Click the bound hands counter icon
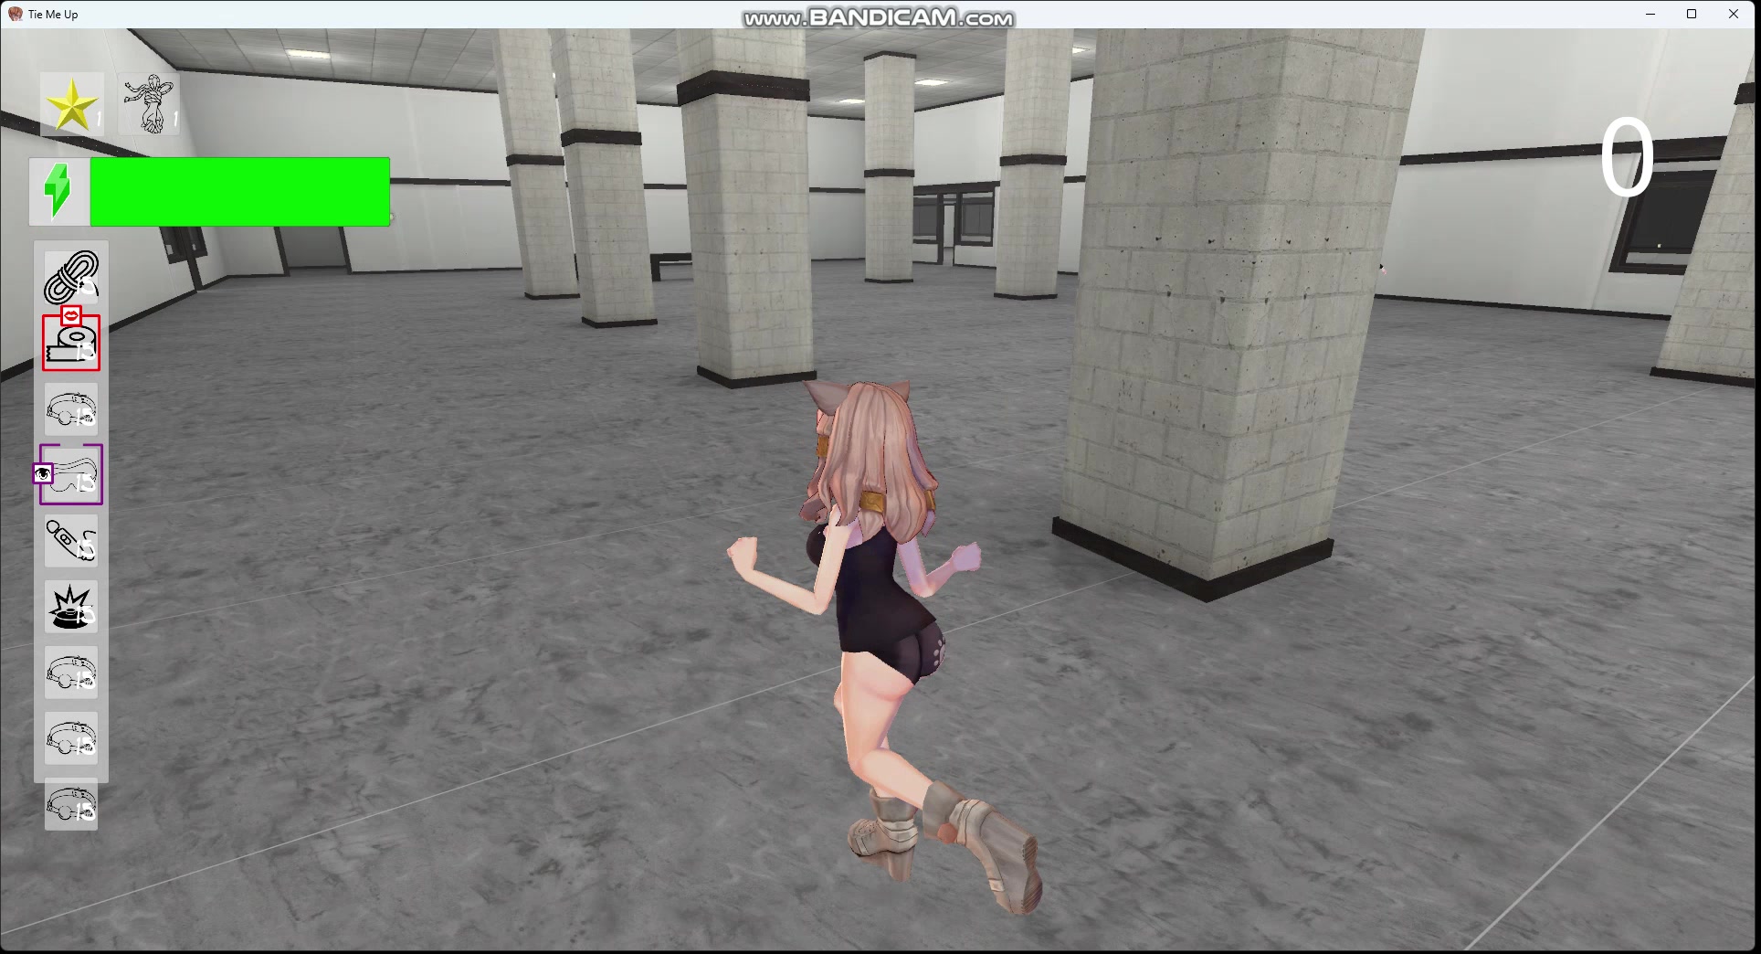 149,104
